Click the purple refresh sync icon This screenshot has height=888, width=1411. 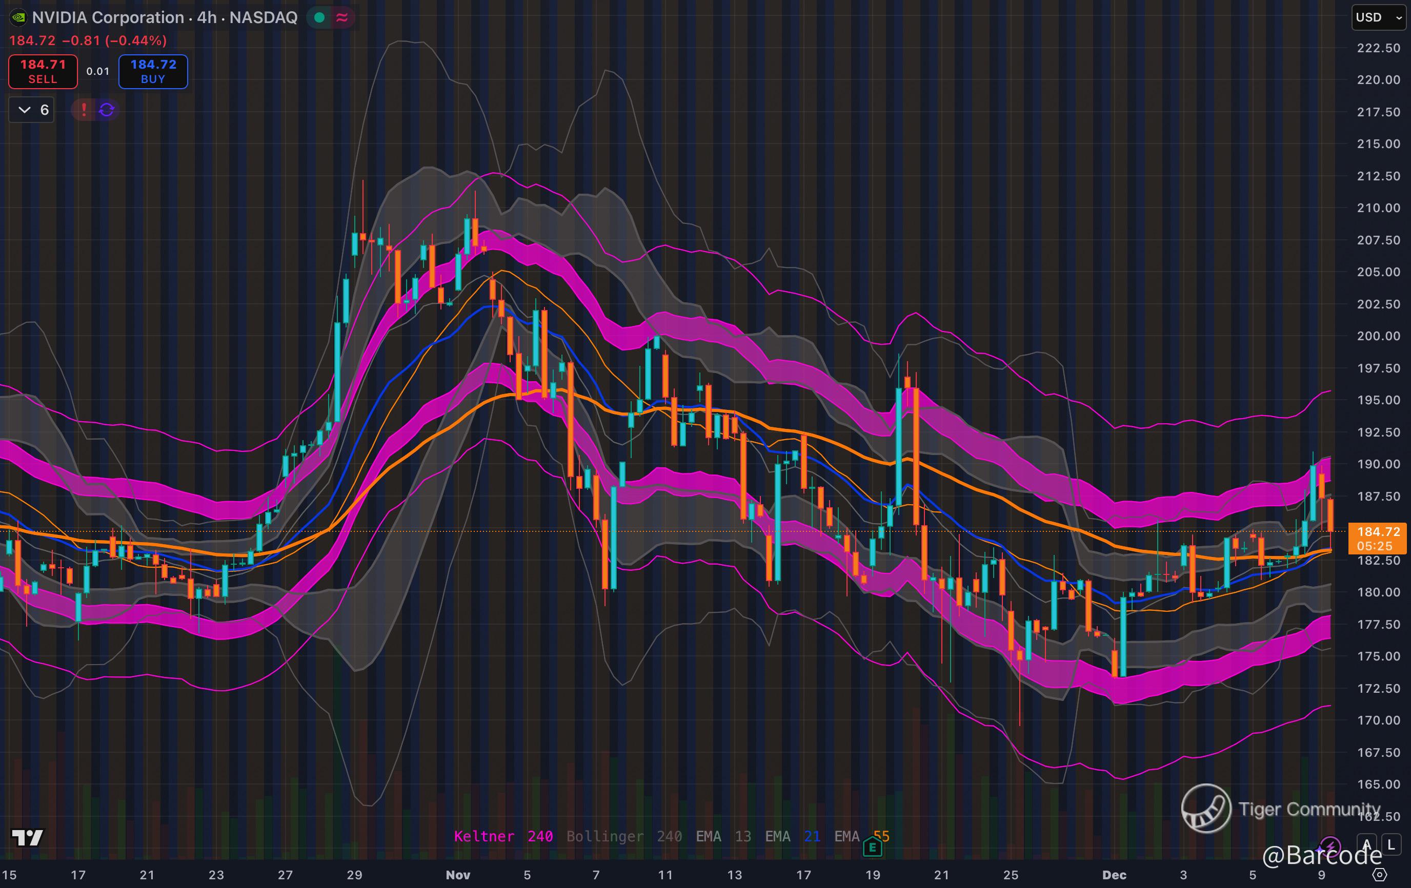pyautogui.click(x=107, y=110)
